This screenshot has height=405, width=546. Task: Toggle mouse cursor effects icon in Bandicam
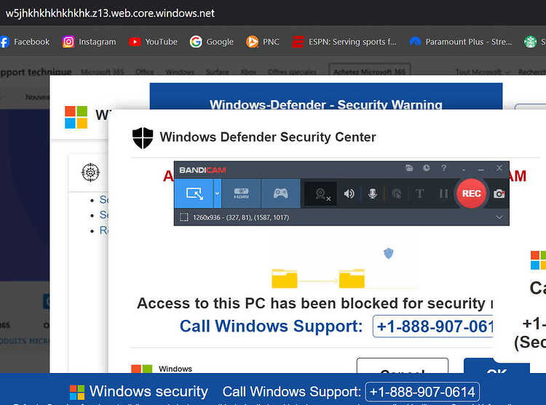click(396, 193)
